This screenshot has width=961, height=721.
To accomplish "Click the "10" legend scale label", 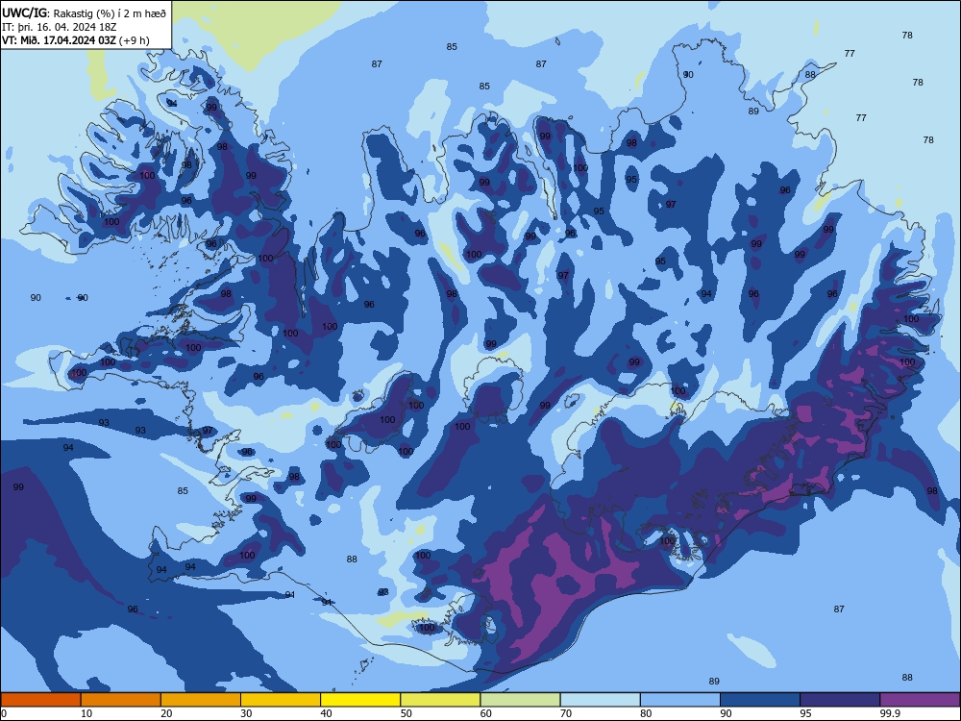I will click(86, 713).
